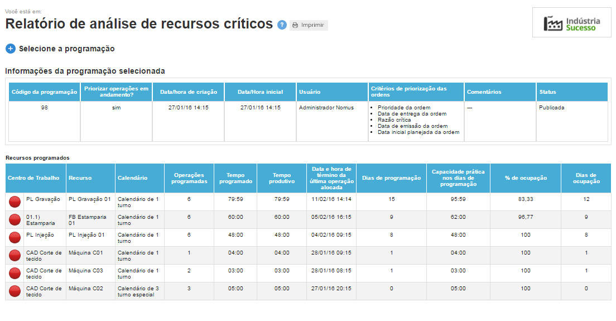The width and height of the screenshot is (616, 321).
Task: Click red status circle for 01.1) Estamparia
Action: pos(15,220)
